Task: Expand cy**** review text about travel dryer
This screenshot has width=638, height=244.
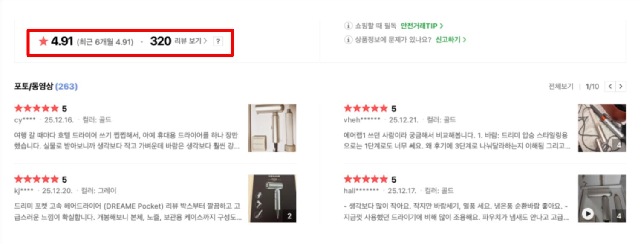Action: tap(127, 140)
